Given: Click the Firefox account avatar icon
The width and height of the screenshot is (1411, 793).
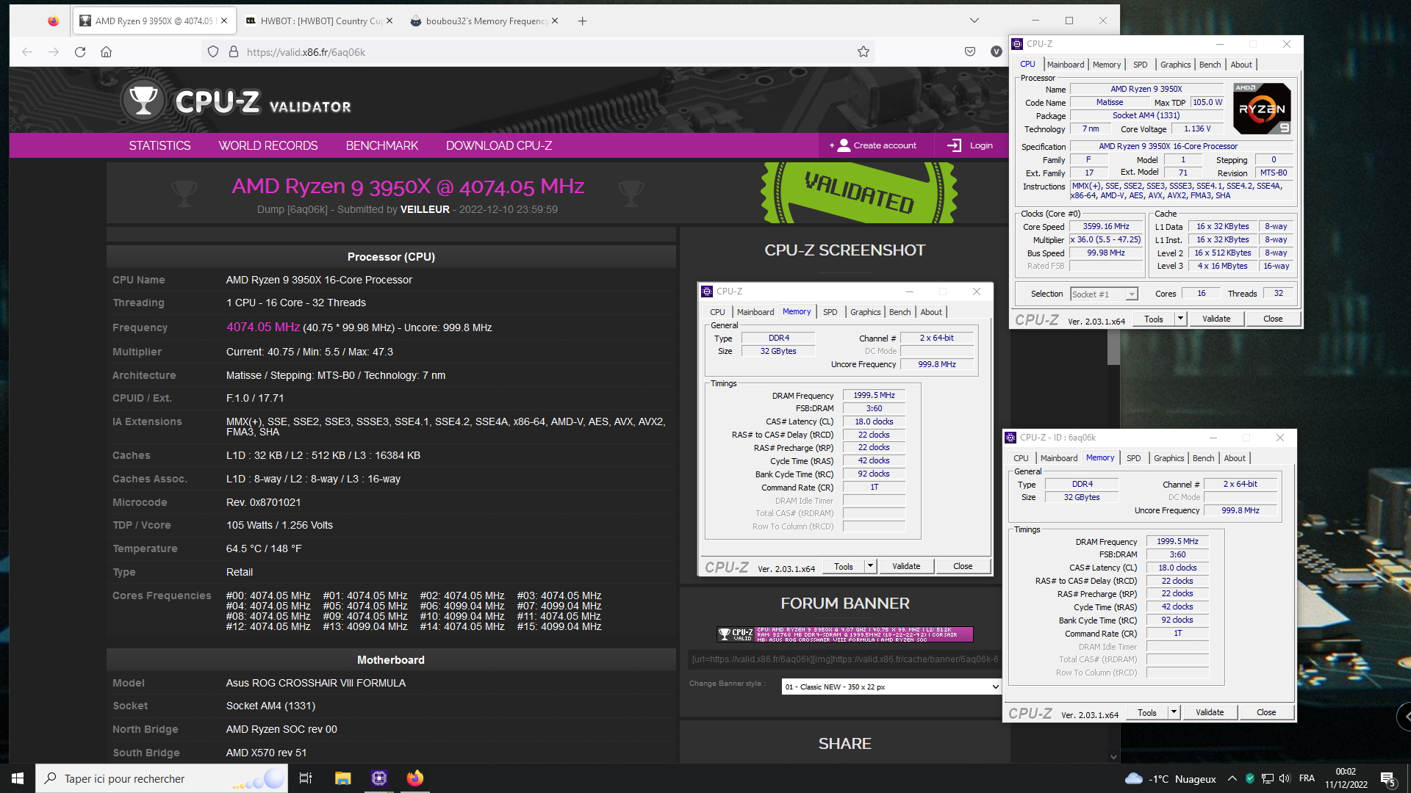Looking at the screenshot, I should [x=997, y=51].
